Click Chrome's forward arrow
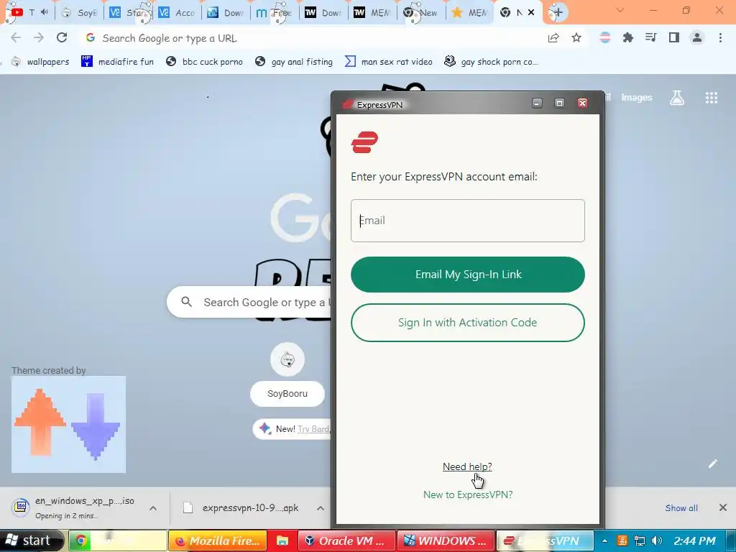The width and height of the screenshot is (736, 552). point(39,37)
